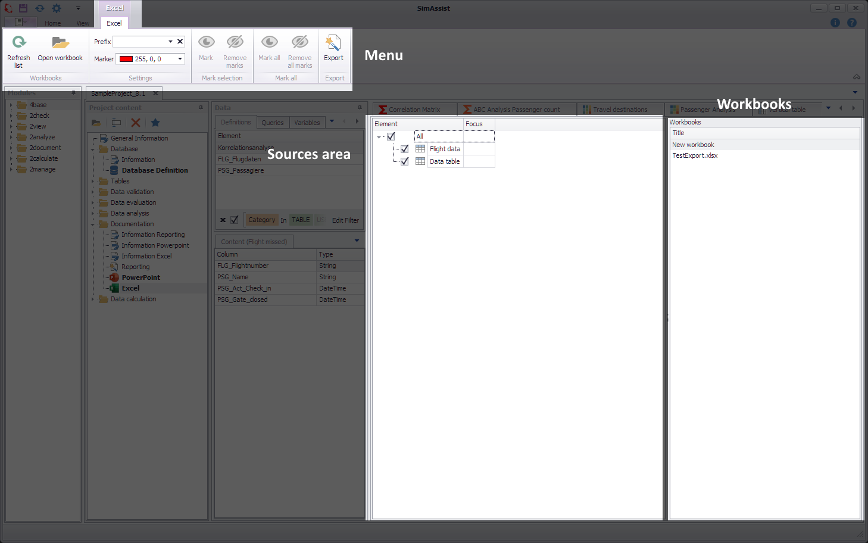Toggle the filter active checkbox near Category

click(233, 220)
